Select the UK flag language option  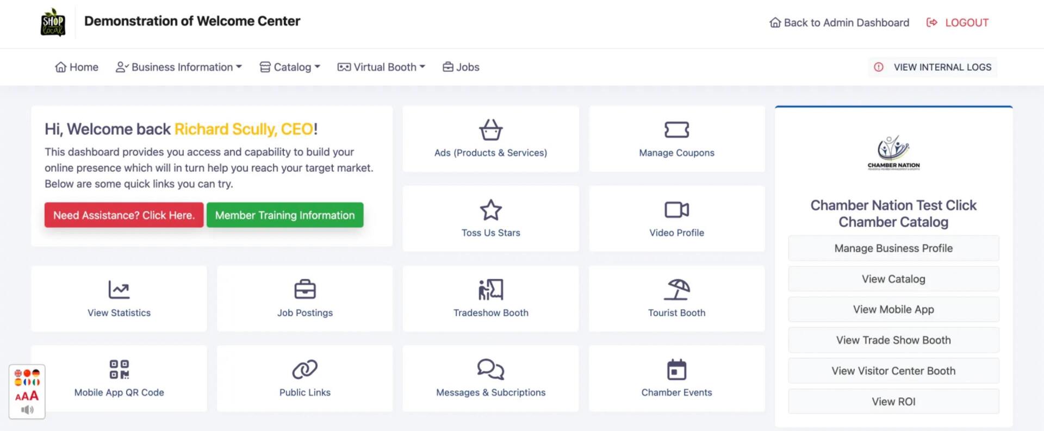18,373
